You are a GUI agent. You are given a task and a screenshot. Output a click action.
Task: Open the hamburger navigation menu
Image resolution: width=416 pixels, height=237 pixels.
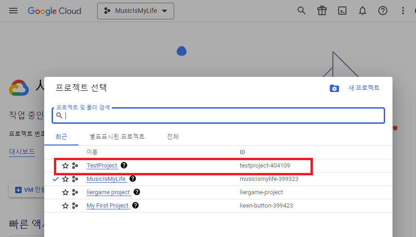[x=13, y=11]
